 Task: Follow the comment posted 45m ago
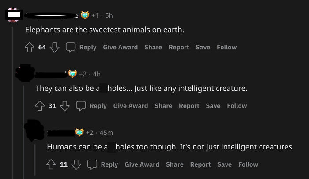point(248,164)
